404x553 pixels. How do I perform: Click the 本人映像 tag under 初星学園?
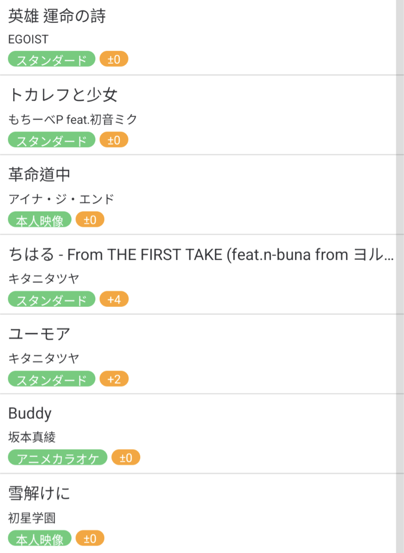pos(40,538)
